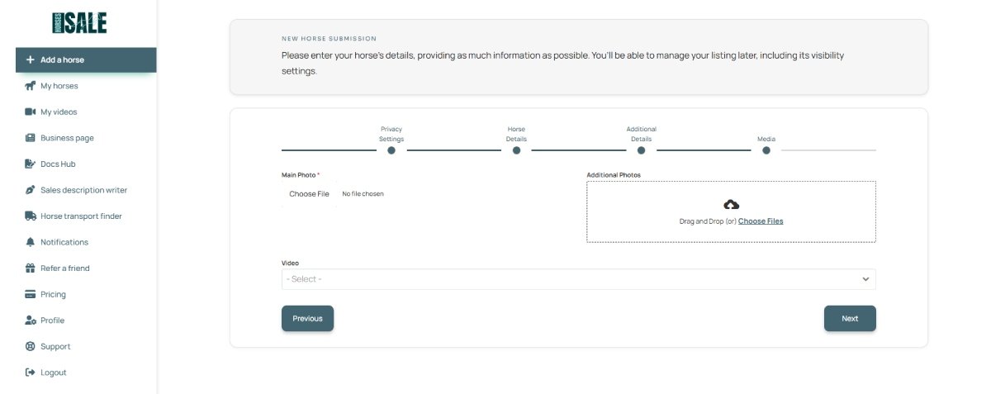Jump to the Horse Details step marker
The width and height of the screenshot is (991, 394).
coord(516,150)
